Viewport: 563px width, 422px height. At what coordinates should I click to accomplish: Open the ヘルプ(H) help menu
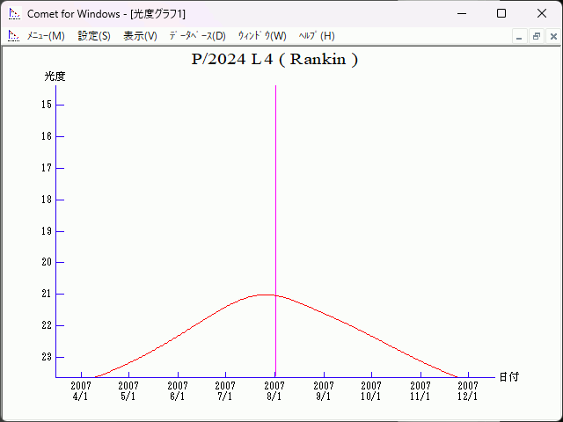(317, 36)
